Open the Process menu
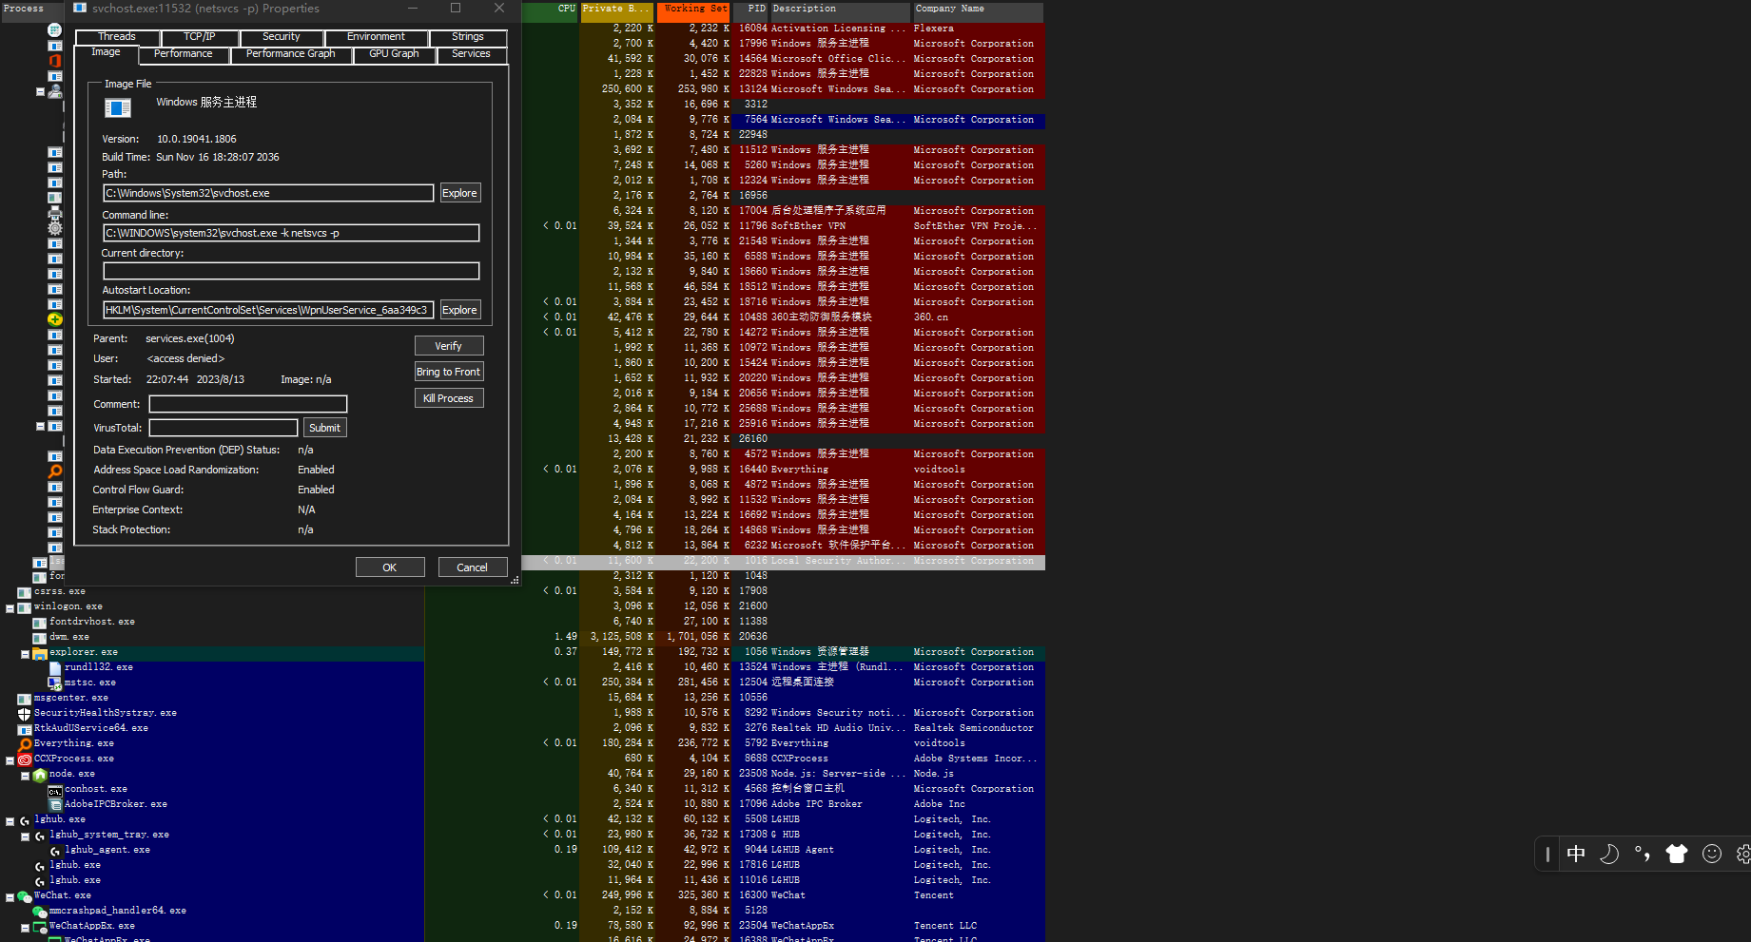Viewport: 1751px width, 942px height. pos(25,9)
